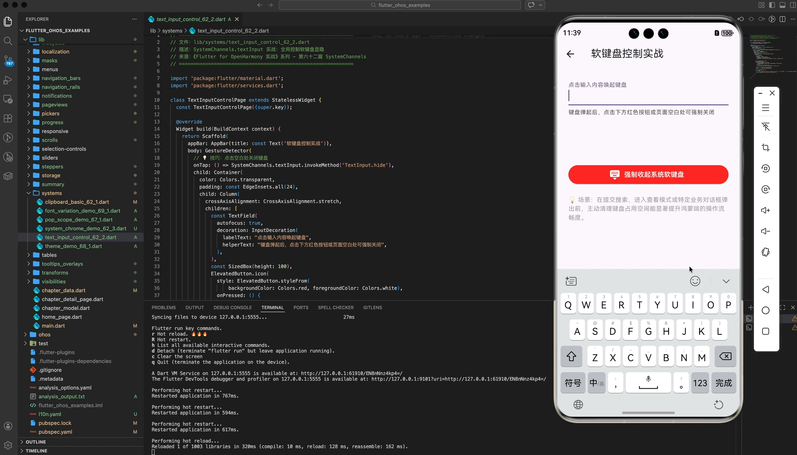This screenshot has width=797, height=455.
Task: Tap the backspace key on keyboard
Action: (x=725, y=357)
